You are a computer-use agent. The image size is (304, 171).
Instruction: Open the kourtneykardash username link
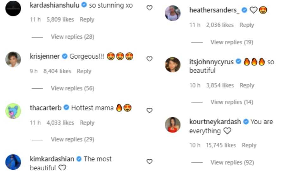pyautogui.click(x=215, y=122)
